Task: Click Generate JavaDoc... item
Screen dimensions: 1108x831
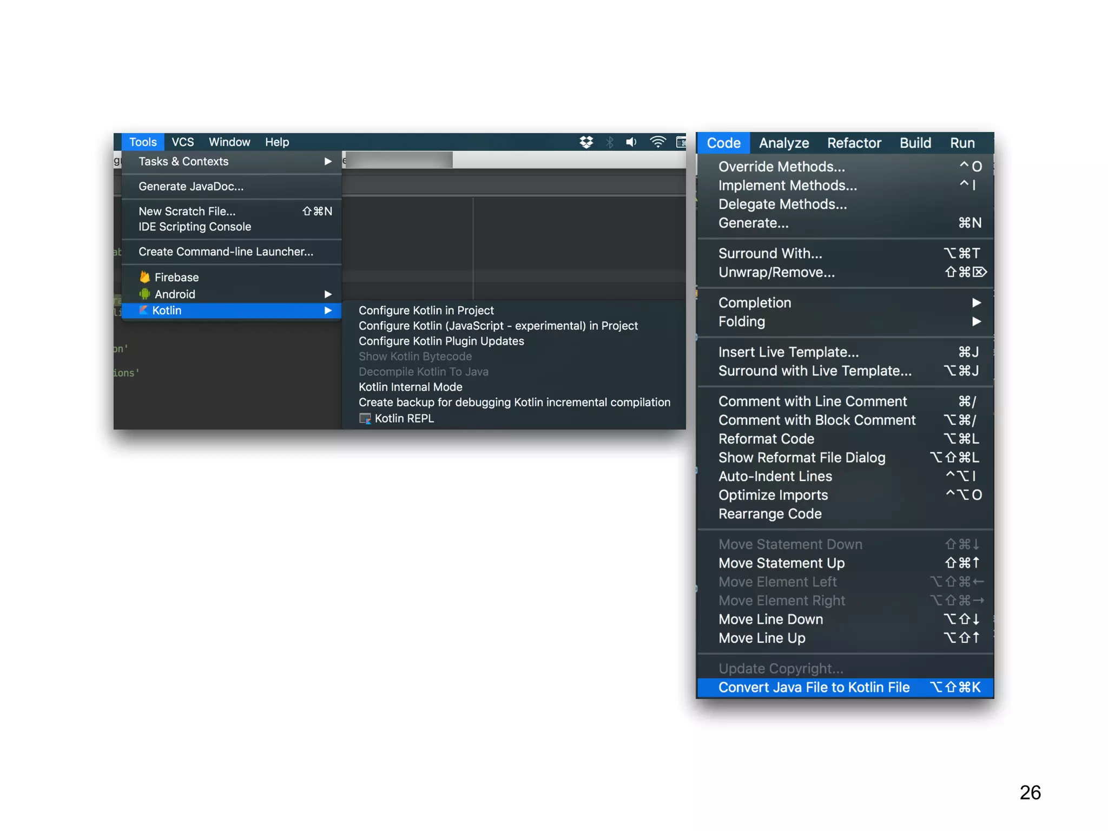Action: pyautogui.click(x=191, y=186)
